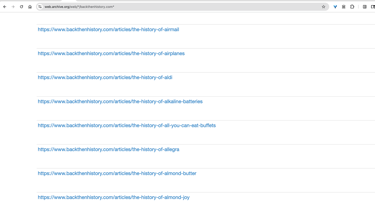Open the-history-of-alkaline-batteries link
375x214 pixels.
(120, 101)
